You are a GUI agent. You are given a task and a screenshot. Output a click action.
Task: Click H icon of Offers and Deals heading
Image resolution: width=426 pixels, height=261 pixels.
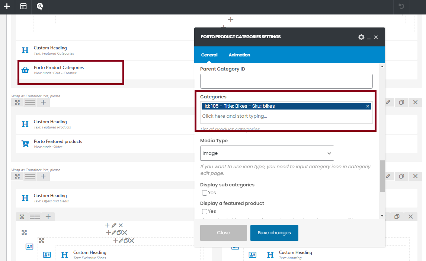pyautogui.click(x=25, y=198)
